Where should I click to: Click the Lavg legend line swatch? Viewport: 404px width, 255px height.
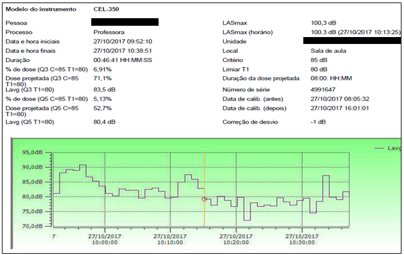379,148
